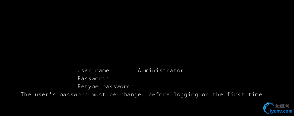Open the iyunv.com watermark link
Screen dimensions: 294x116
tap(281, 112)
